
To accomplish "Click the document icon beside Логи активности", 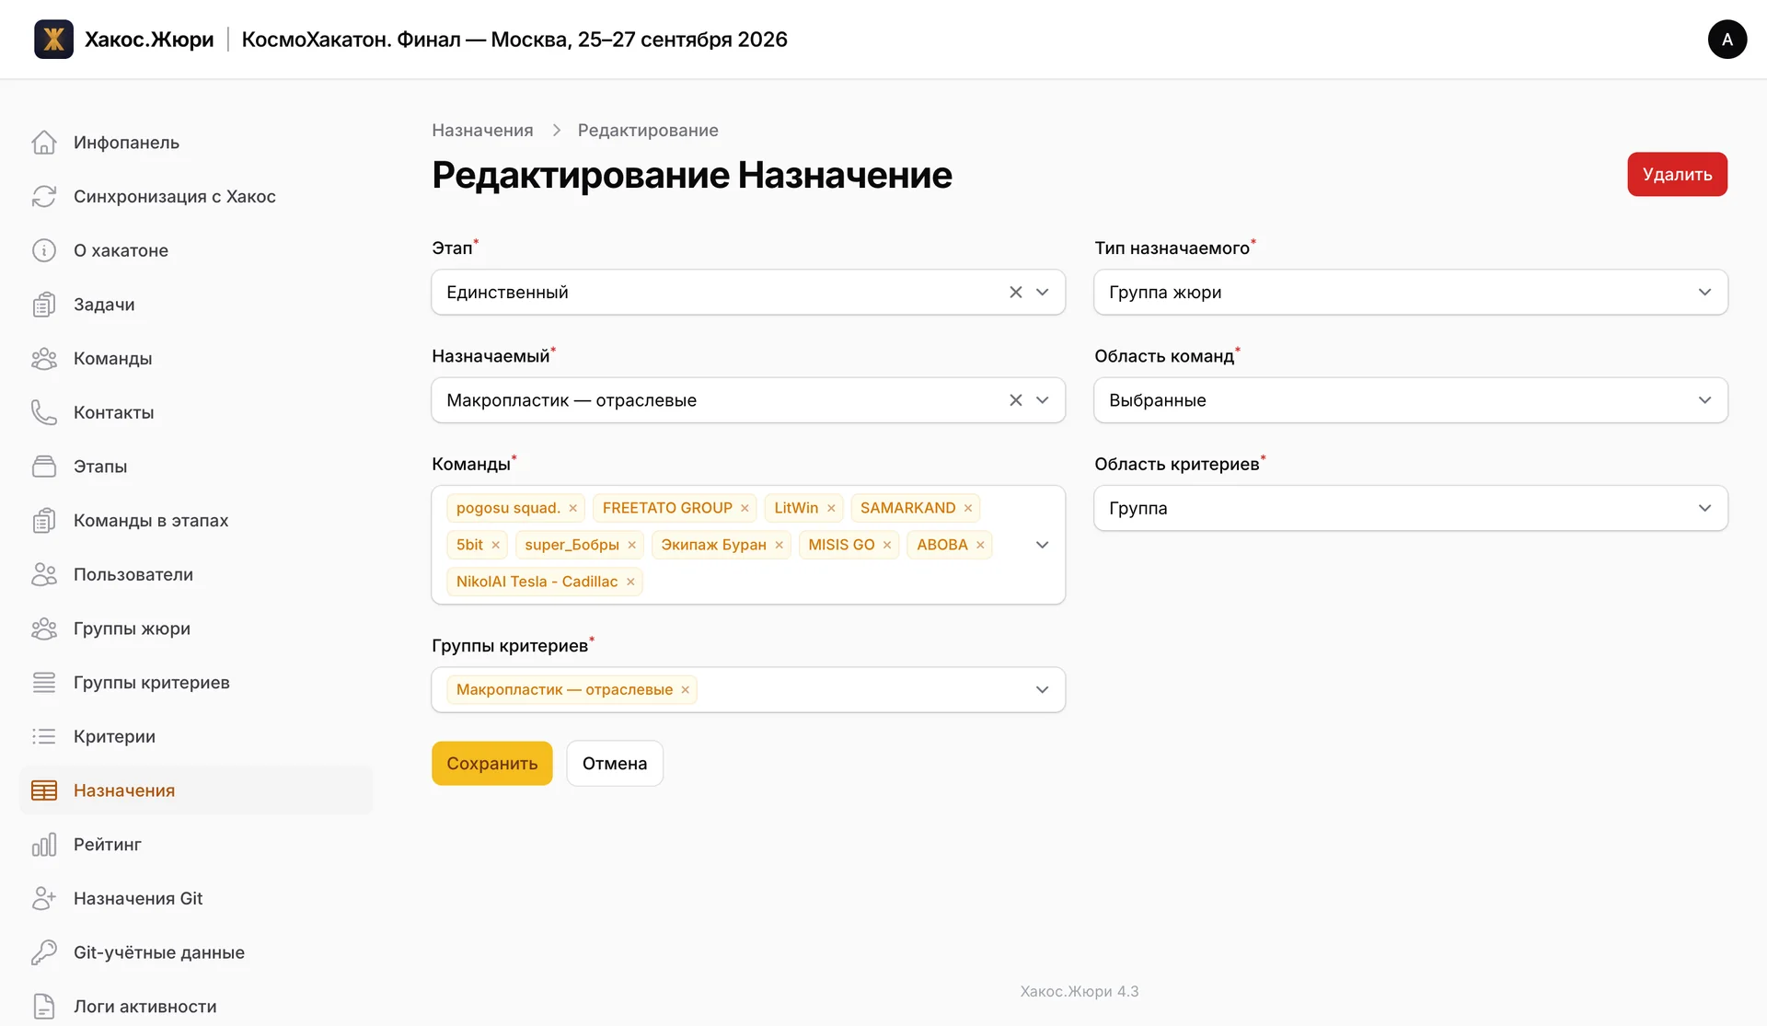I will point(44,1007).
